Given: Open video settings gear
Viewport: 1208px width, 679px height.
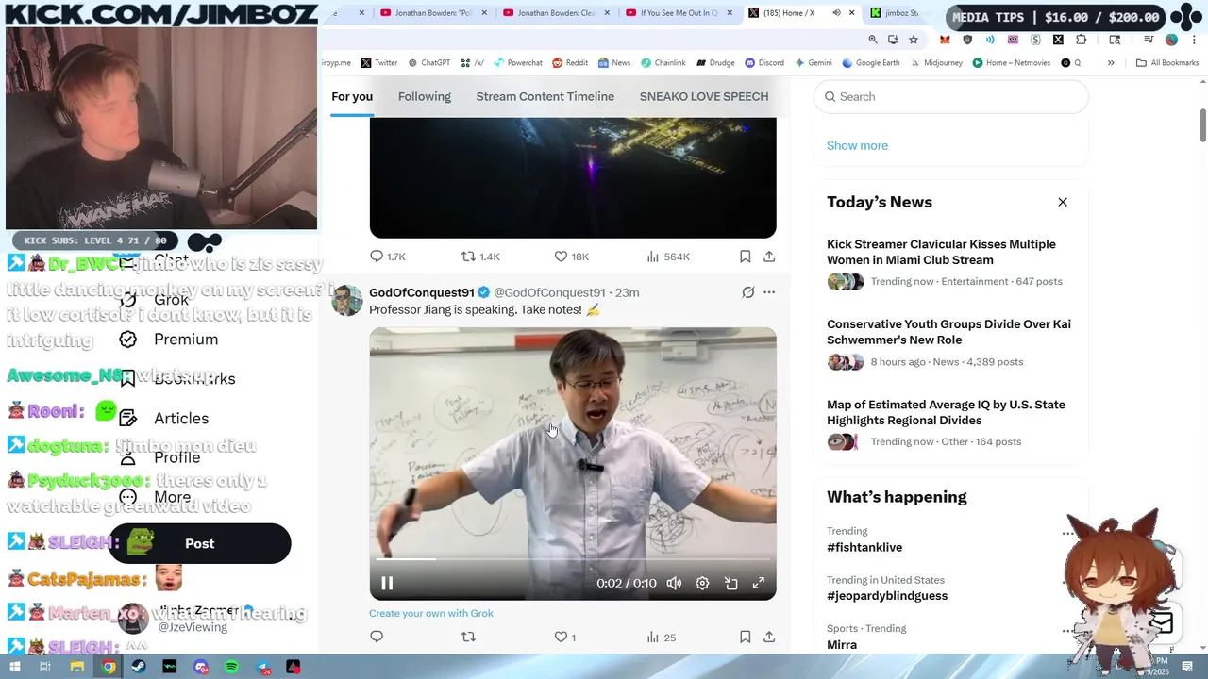Looking at the screenshot, I should click(x=702, y=584).
